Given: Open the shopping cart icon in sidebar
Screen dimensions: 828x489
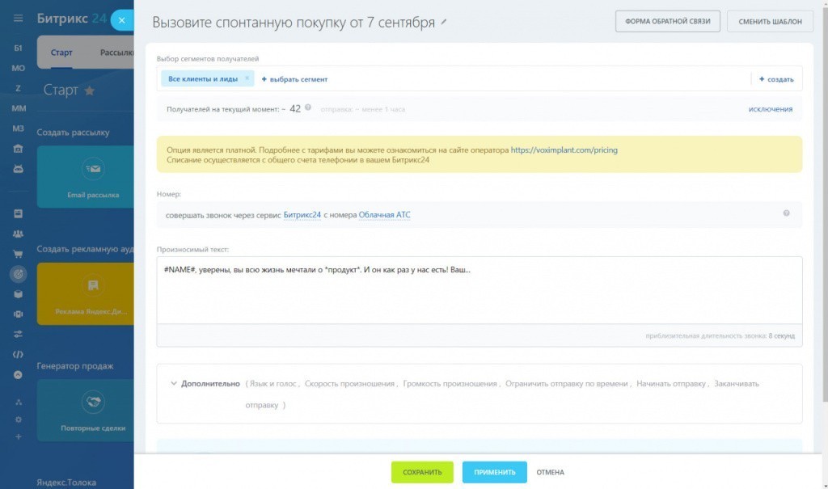Looking at the screenshot, I should pyautogui.click(x=18, y=254).
